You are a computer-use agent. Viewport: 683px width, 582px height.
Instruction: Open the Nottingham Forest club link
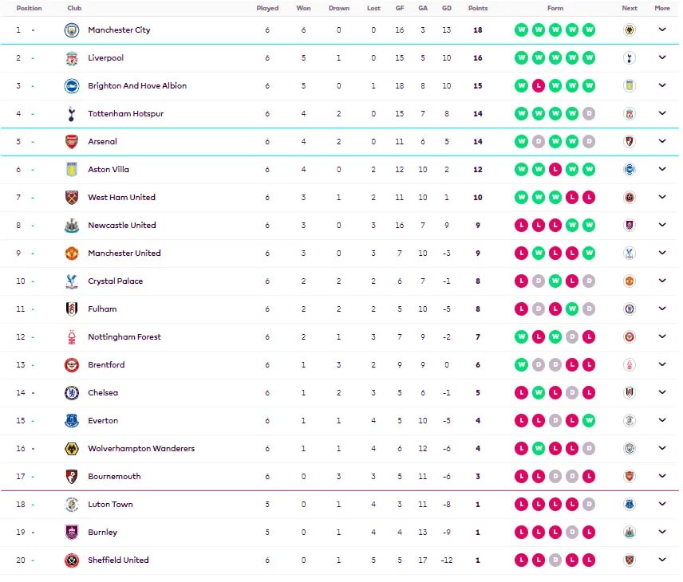[124, 337]
